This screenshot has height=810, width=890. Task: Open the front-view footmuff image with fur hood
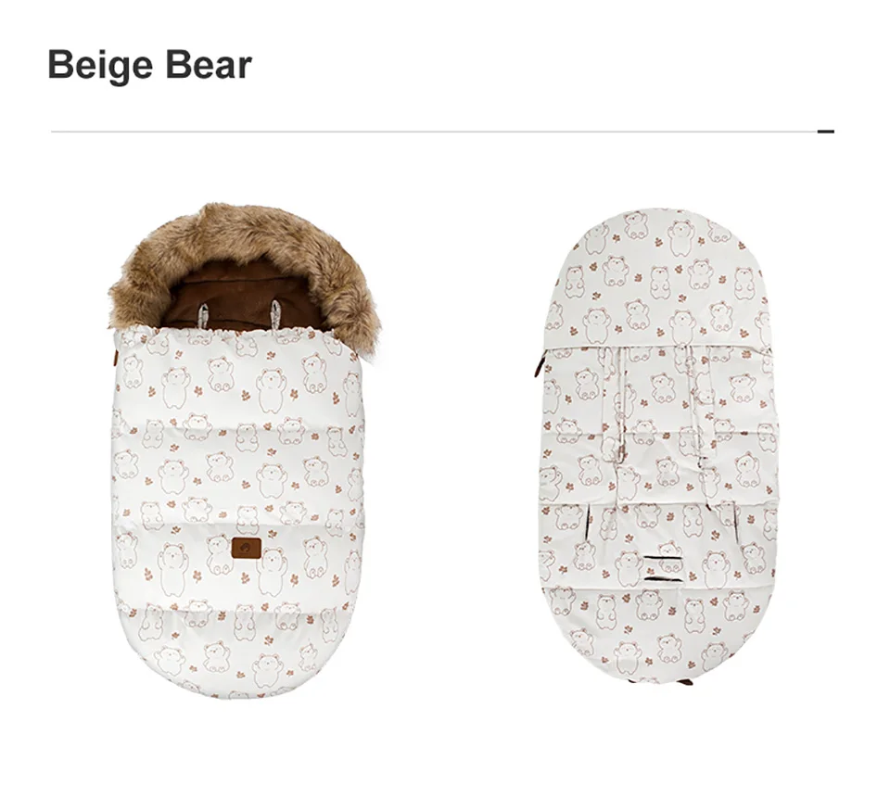[x=243, y=449]
